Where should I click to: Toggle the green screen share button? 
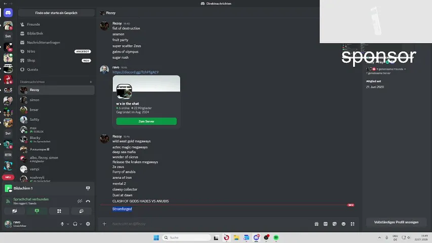point(37,211)
